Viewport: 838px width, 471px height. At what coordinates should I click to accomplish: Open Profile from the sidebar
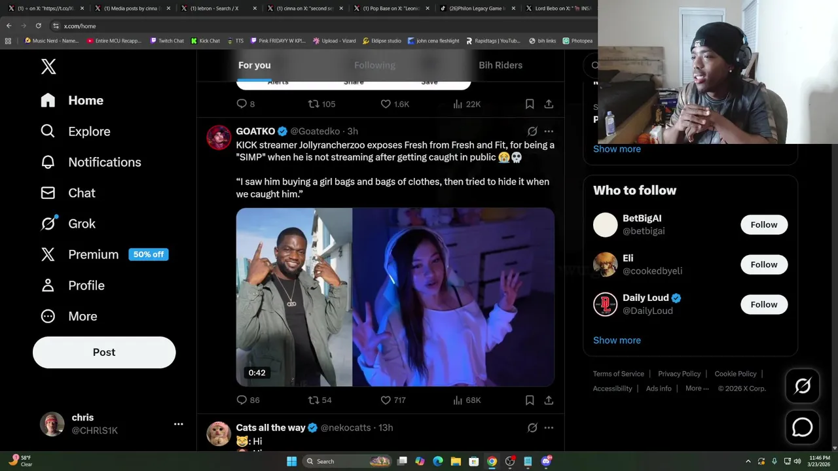click(72, 285)
